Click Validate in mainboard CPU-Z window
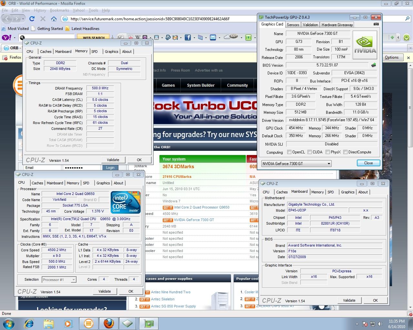The width and height of the screenshot is (413, 330). click(349, 300)
